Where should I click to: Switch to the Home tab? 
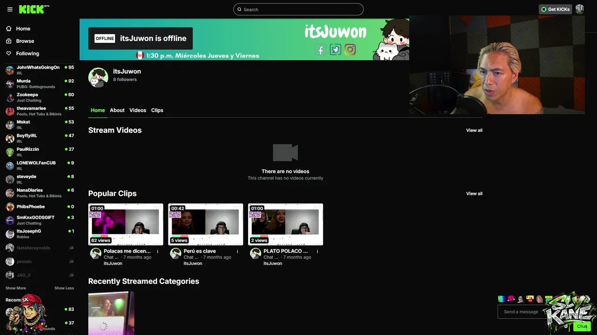[x=97, y=110]
